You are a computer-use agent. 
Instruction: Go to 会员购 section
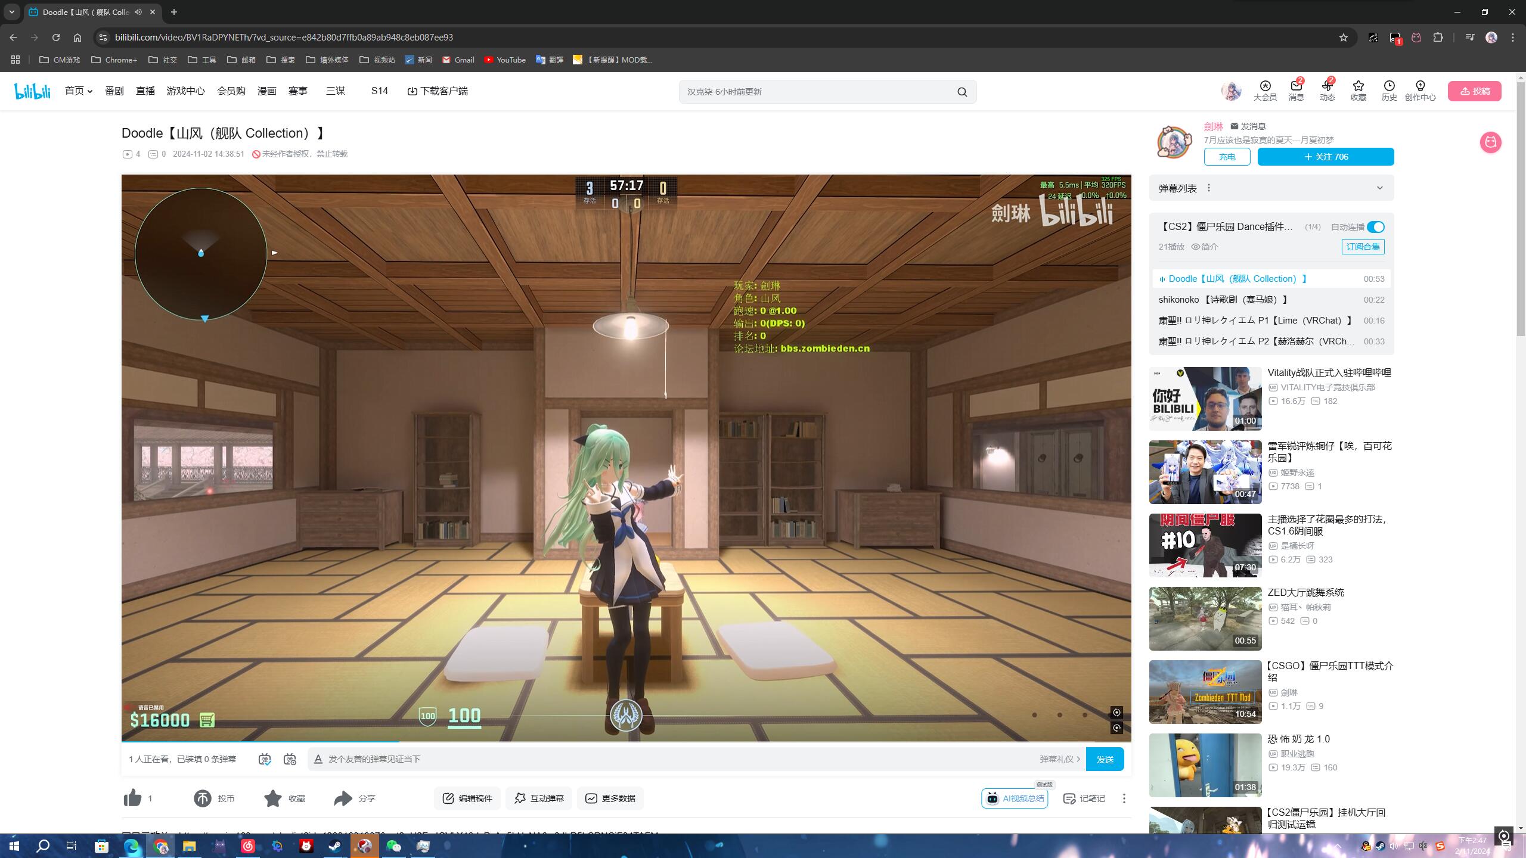pyautogui.click(x=231, y=91)
